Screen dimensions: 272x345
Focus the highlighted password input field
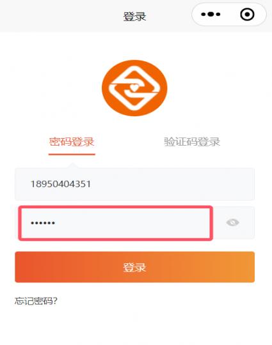point(115,223)
